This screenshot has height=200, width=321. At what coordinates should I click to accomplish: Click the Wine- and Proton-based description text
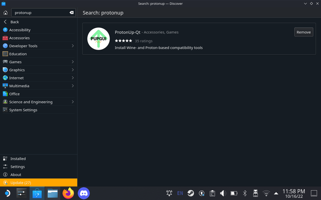159,47
